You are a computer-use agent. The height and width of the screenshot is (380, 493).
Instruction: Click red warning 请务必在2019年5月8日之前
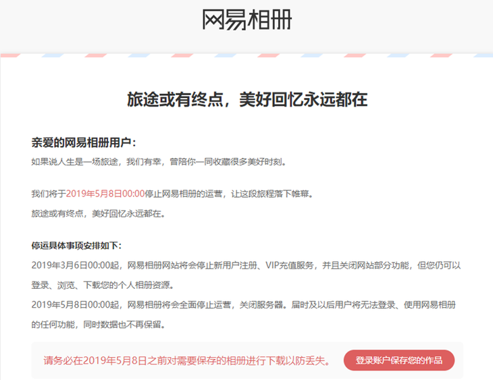pos(187,360)
